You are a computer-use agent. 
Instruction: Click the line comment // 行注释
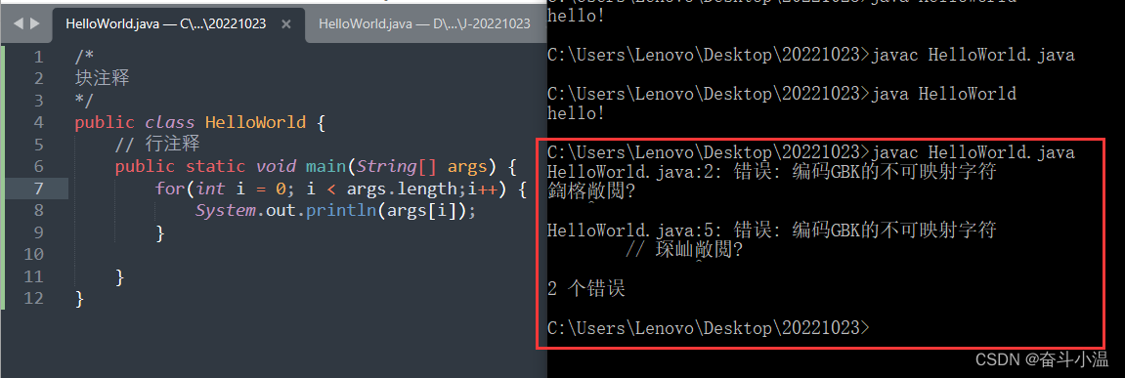tap(157, 144)
